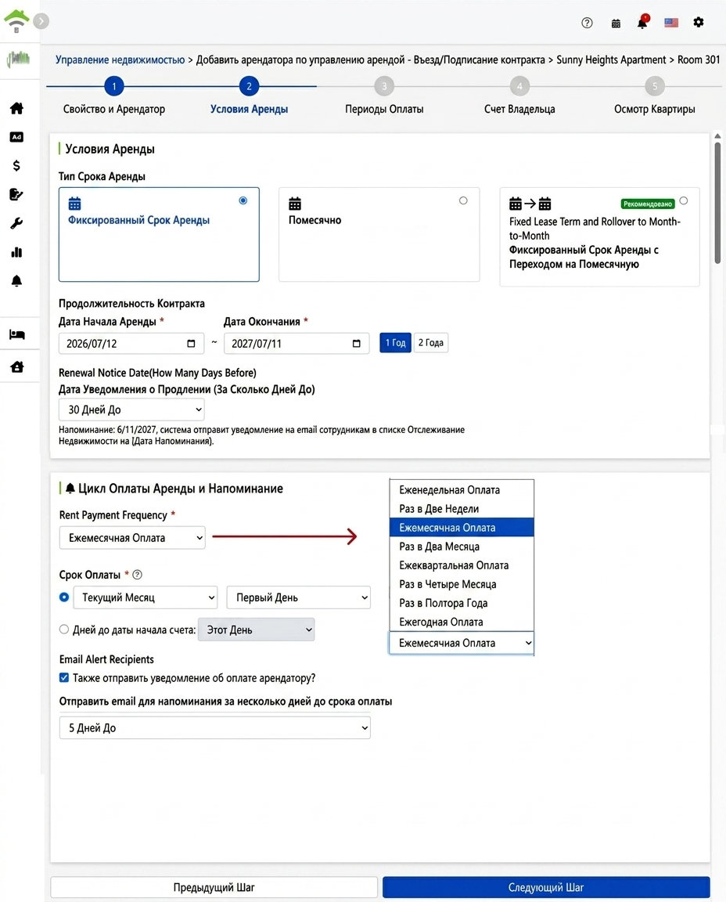The width and height of the screenshot is (726, 902).
Task: Open the Ad sidebar icon
Action: [16, 137]
